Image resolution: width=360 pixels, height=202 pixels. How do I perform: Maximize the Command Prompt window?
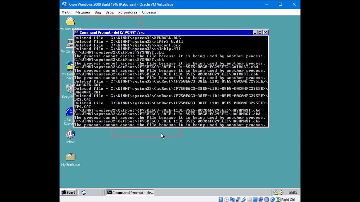pyautogui.click(x=260, y=33)
